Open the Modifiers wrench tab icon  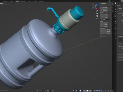[115, 24]
